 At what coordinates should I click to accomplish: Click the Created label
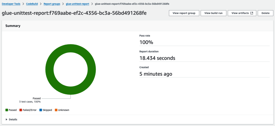click(x=144, y=67)
